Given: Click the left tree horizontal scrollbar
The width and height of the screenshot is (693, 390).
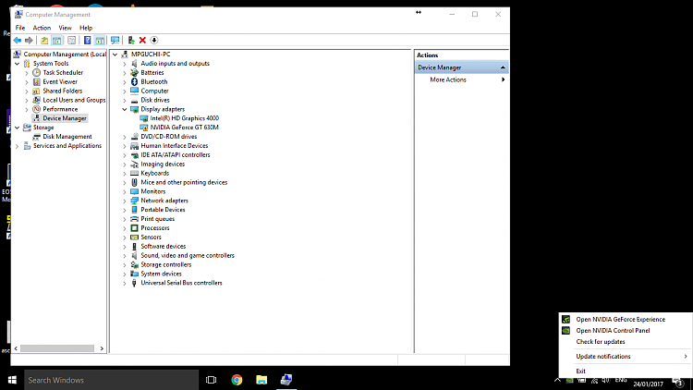Looking at the screenshot, I should pos(59,348).
